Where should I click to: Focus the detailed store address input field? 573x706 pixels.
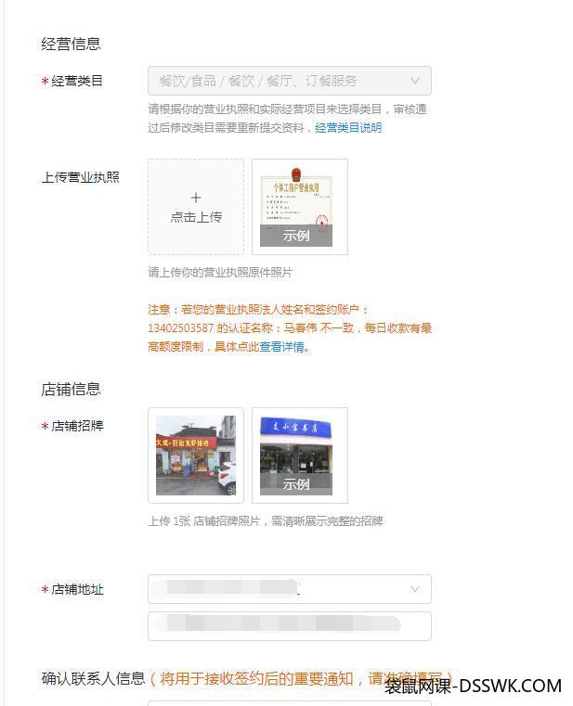pyautogui.click(x=290, y=626)
